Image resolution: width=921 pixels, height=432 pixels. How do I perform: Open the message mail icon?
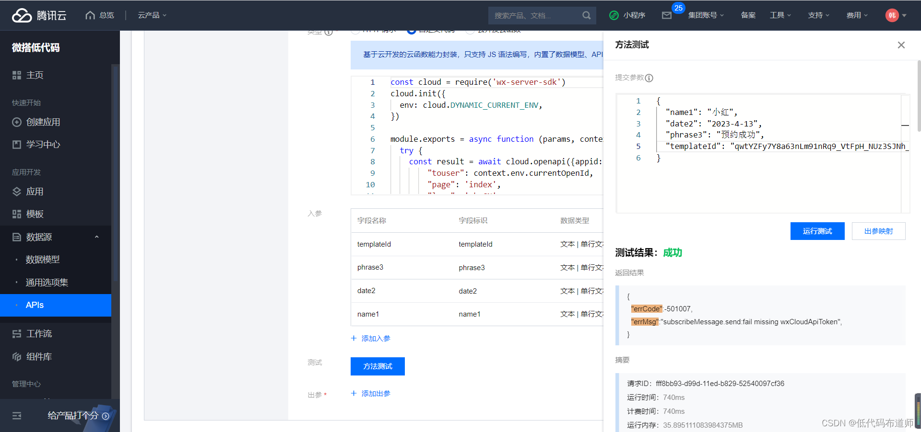click(x=666, y=15)
